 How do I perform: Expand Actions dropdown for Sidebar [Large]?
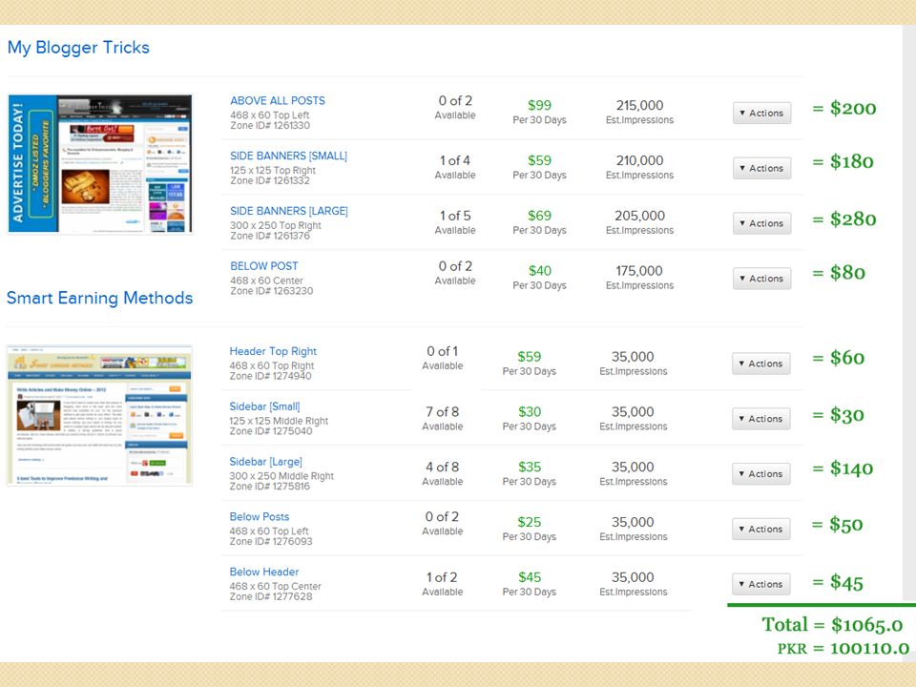coord(760,474)
